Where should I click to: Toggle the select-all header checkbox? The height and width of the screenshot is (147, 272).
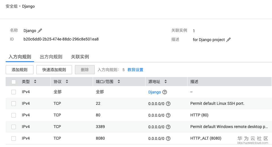[x=14, y=82]
